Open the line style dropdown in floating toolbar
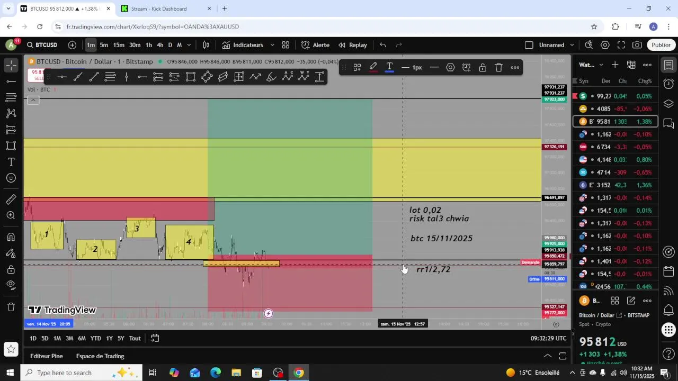The image size is (678, 381). tap(434, 68)
